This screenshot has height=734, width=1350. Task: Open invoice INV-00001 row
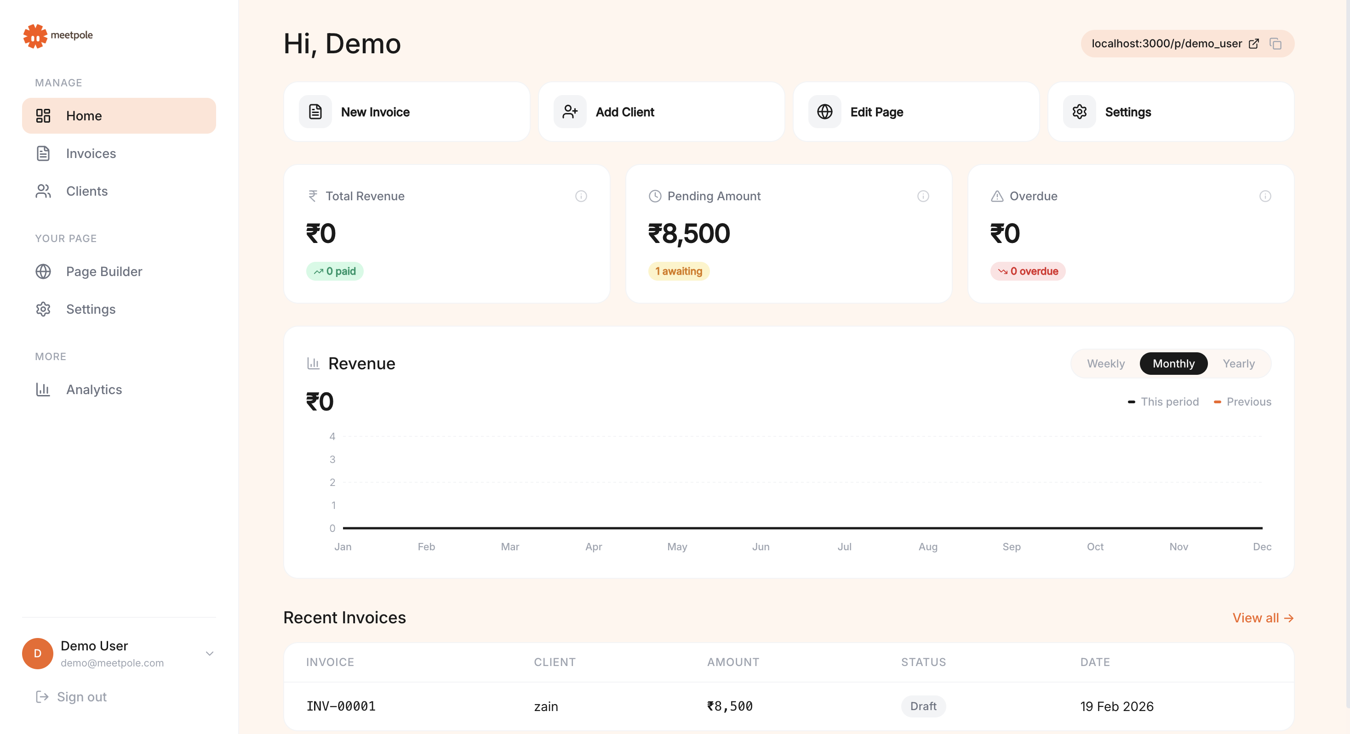(341, 706)
